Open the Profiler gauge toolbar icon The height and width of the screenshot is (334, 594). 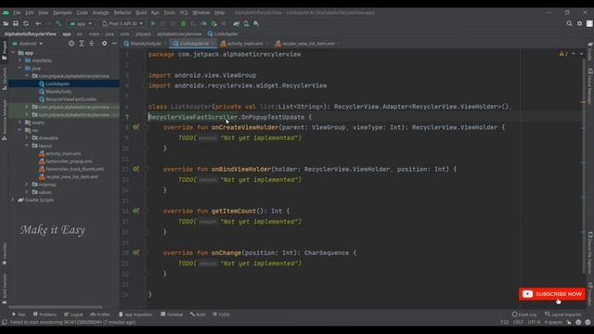click(x=203, y=23)
